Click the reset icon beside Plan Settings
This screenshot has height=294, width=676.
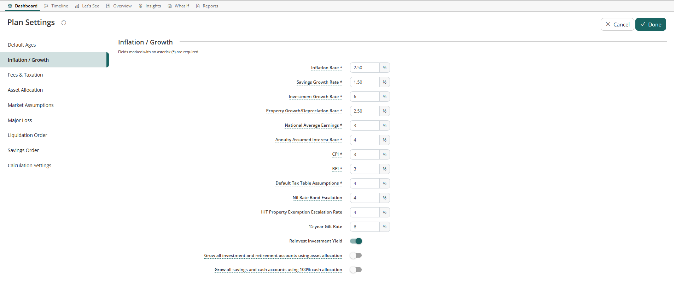[x=64, y=23]
